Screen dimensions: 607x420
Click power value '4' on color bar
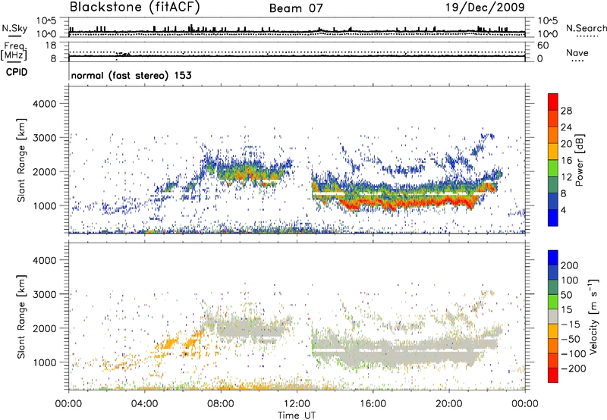tap(564, 210)
